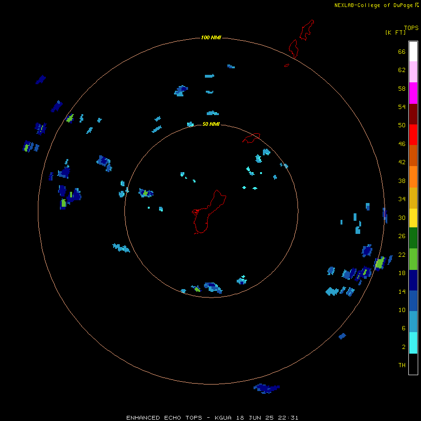Click the 18 JUN 25 date text
421x421 pixels.
point(255,418)
